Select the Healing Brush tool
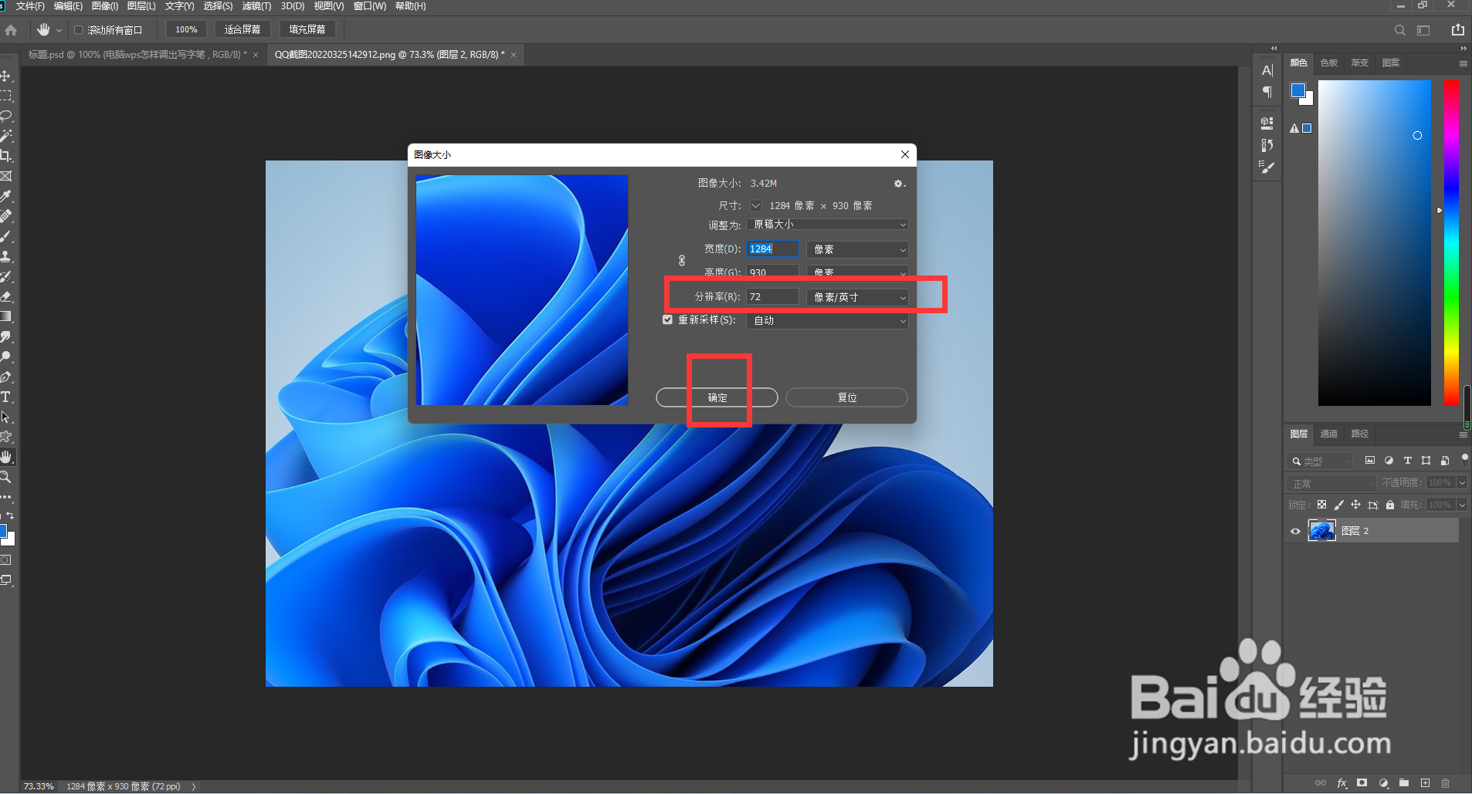The width and height of the screenshot is (1472, 794). [x=6, y=216]
